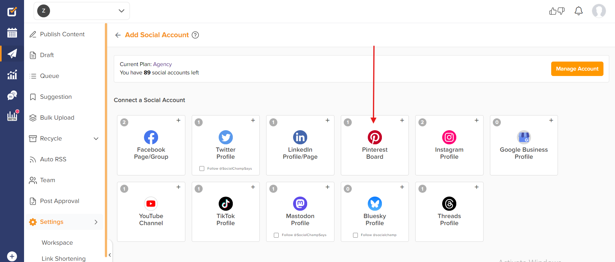Add account with plus on TikTok card
The image size is (615, 262).
tap(253, 187)
